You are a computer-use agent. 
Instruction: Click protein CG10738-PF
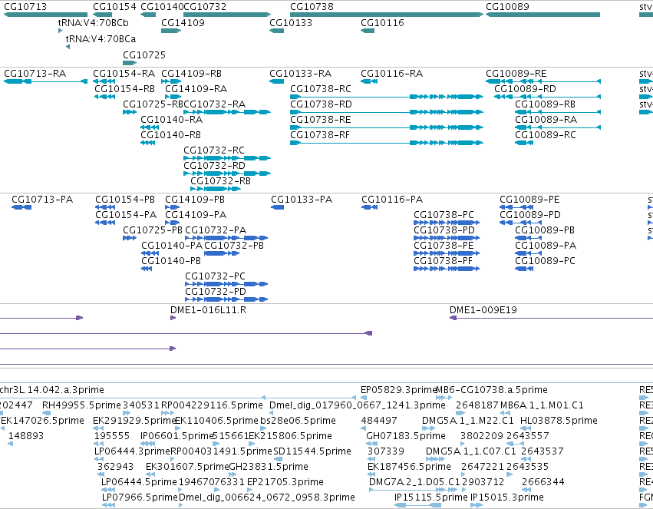coord(443,261)
